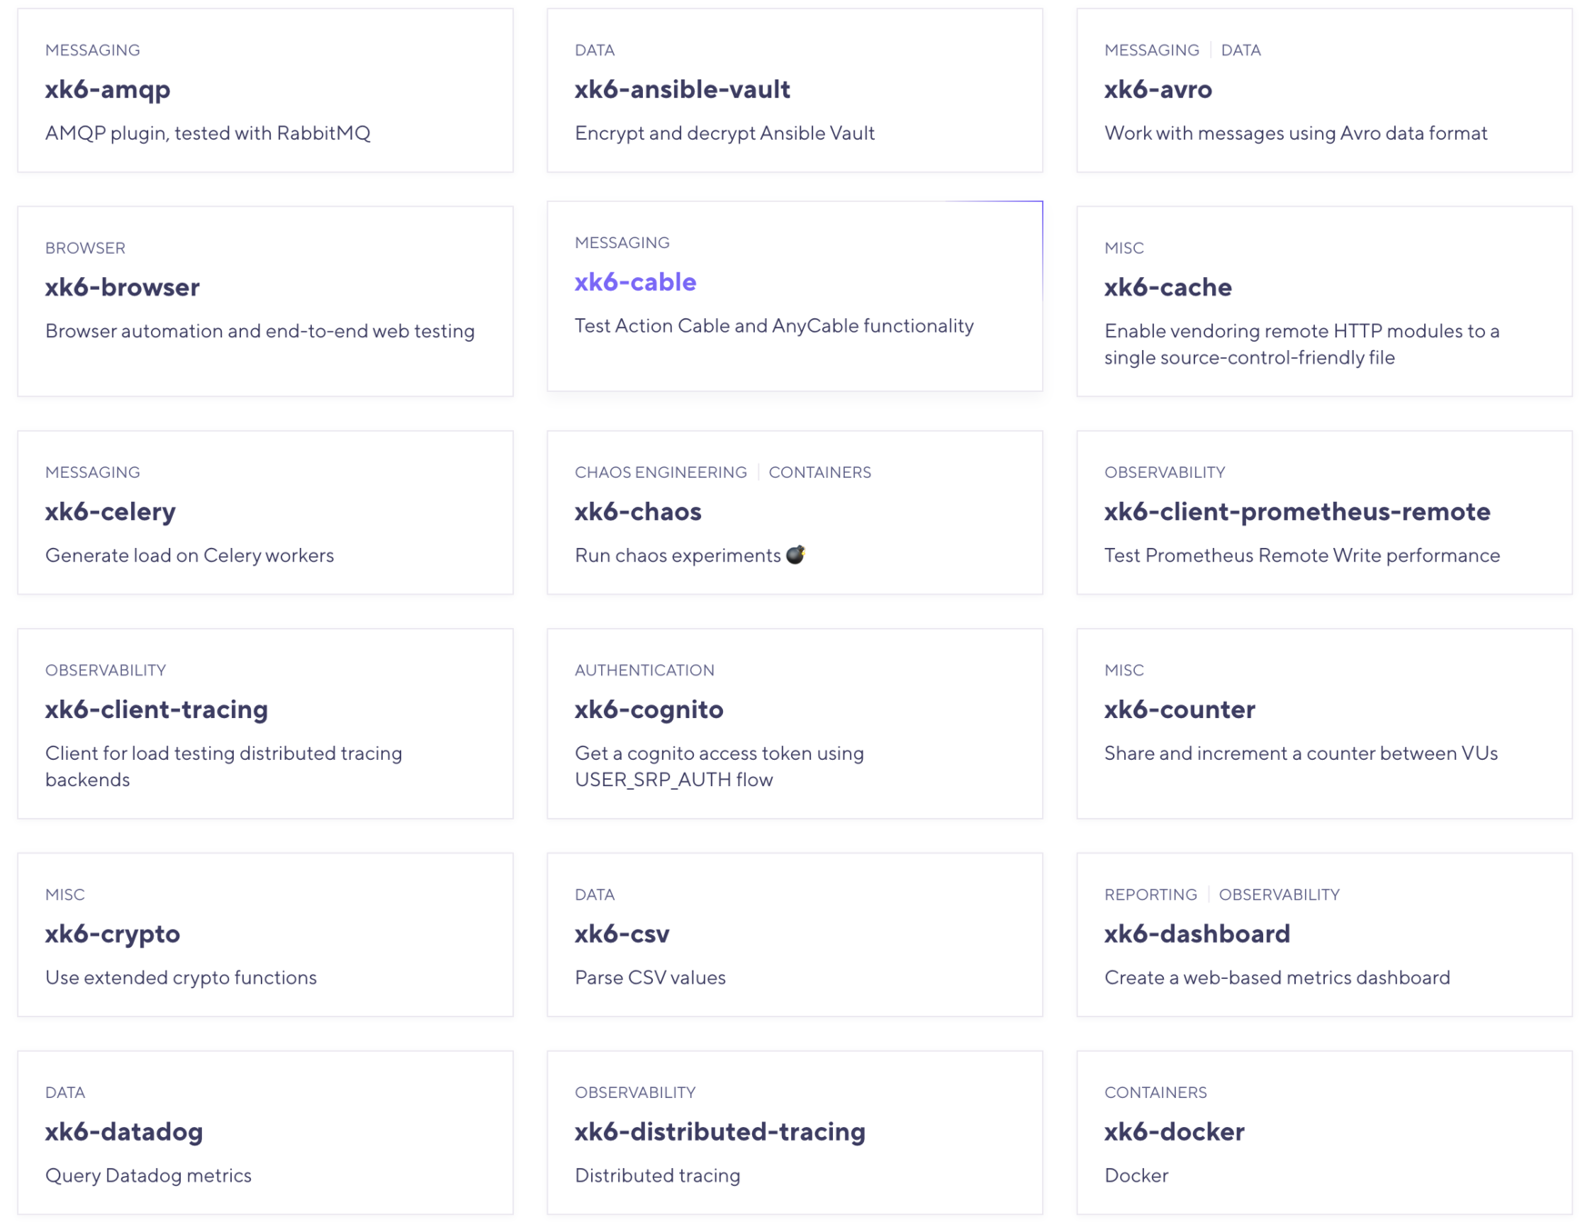
Task: Click OBSERVABILITY label on xk6-client-tracing card
Action: [x=105, y=671]
